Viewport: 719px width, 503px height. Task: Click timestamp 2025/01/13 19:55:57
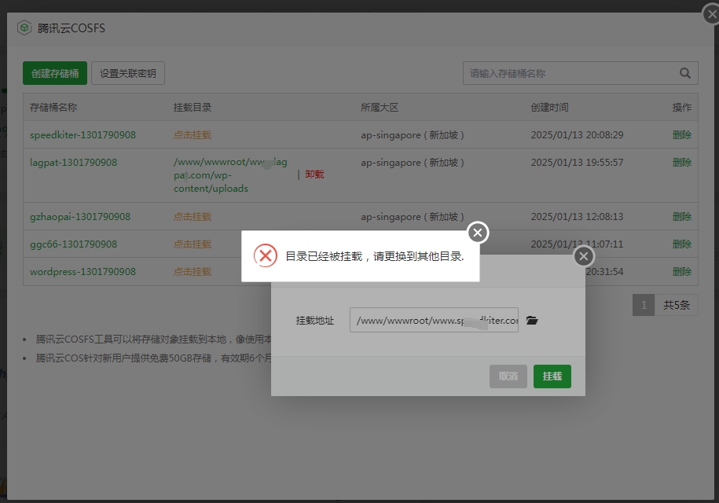pyautogui.click(x=577, y=163)
